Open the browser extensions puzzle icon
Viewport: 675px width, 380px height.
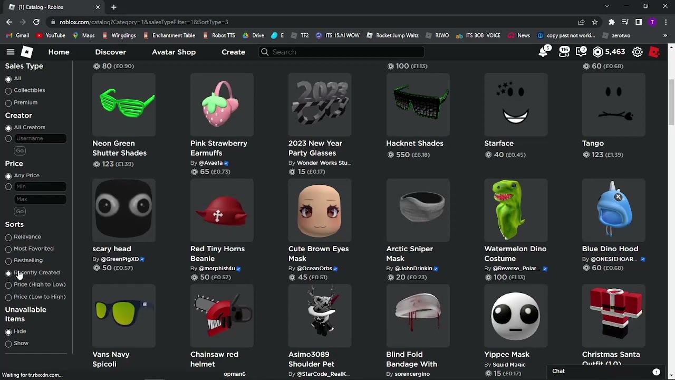pos(611,22)
